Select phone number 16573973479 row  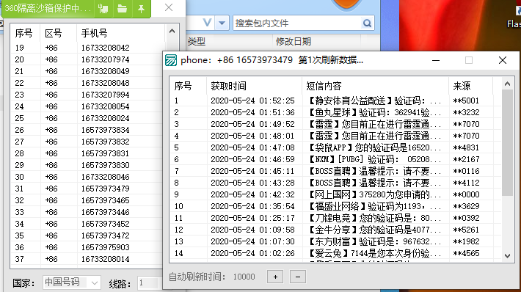tap(87, 189)
